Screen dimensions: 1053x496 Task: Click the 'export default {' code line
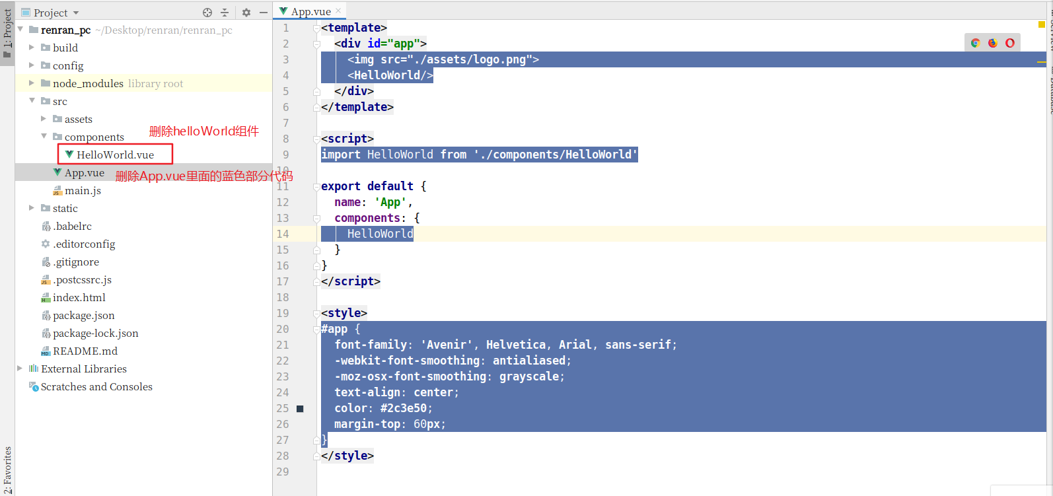[374, 186]
